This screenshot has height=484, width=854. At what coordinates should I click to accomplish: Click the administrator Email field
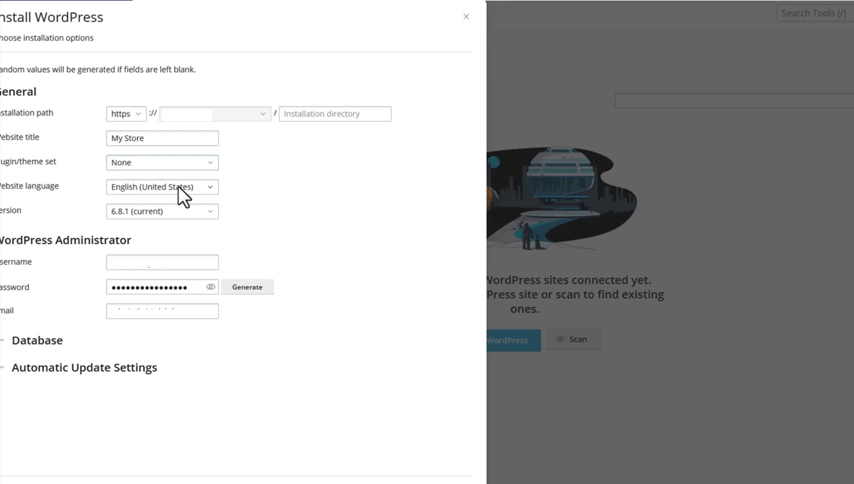pyautogui.click(x=162, y=311)
